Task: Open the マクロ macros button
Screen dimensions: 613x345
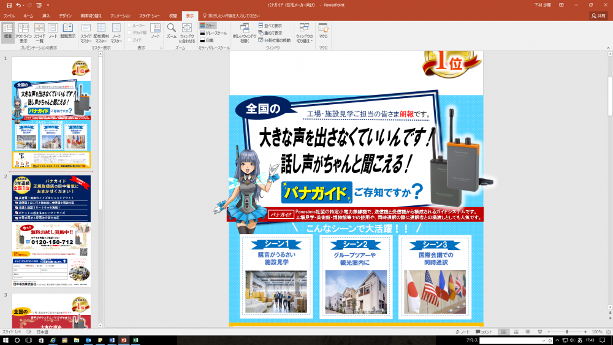Action: 323,31
